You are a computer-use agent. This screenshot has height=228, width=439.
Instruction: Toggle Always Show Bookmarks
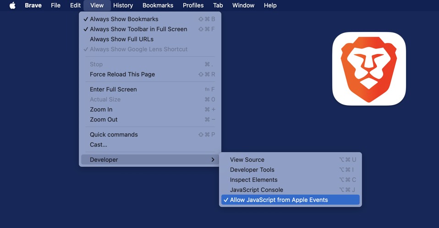coord(150,19)
